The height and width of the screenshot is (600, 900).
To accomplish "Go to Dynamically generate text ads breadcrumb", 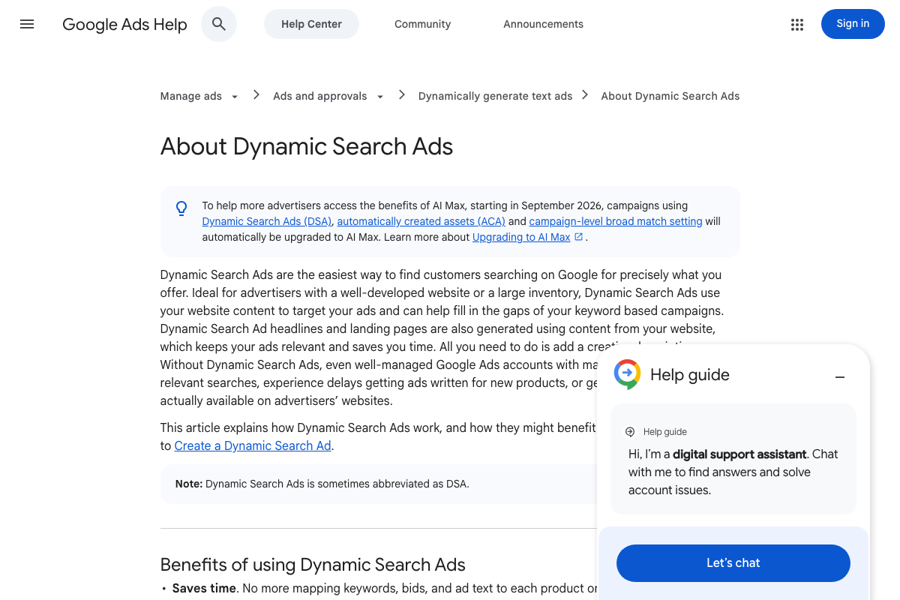I will (495, 96).
